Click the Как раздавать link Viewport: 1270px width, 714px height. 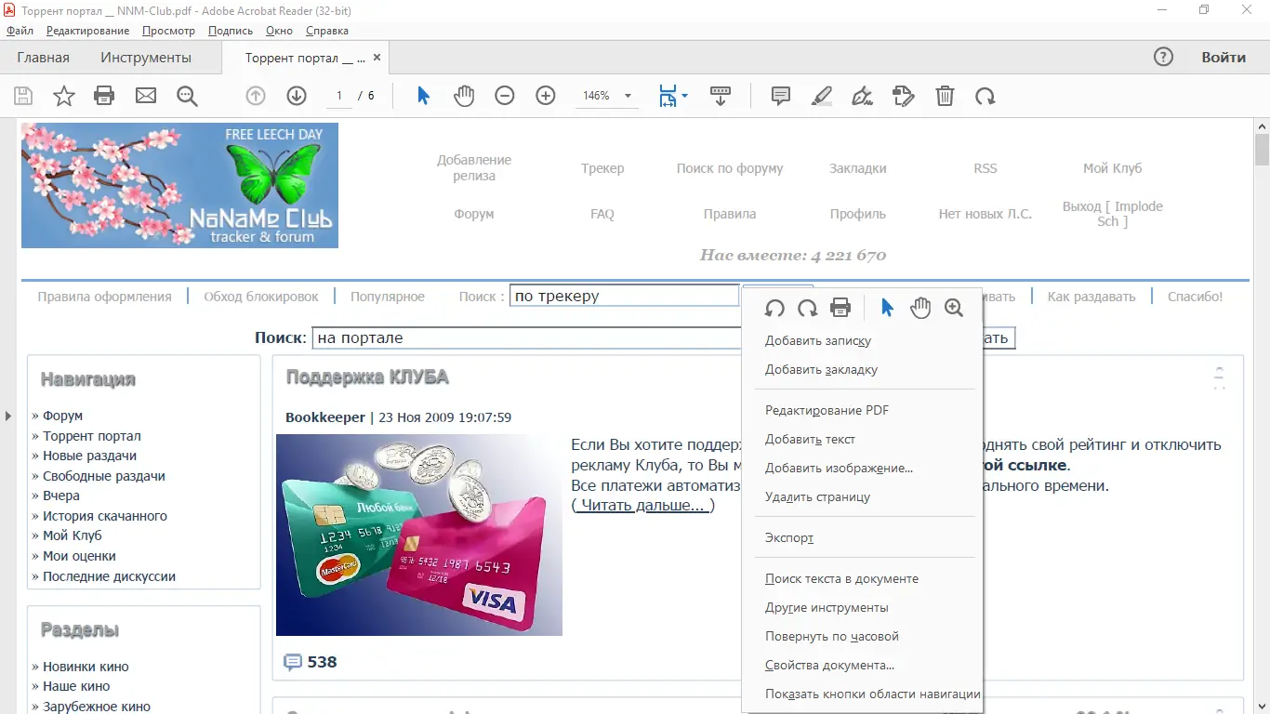pyautogui.click(x=1091, y=297)
